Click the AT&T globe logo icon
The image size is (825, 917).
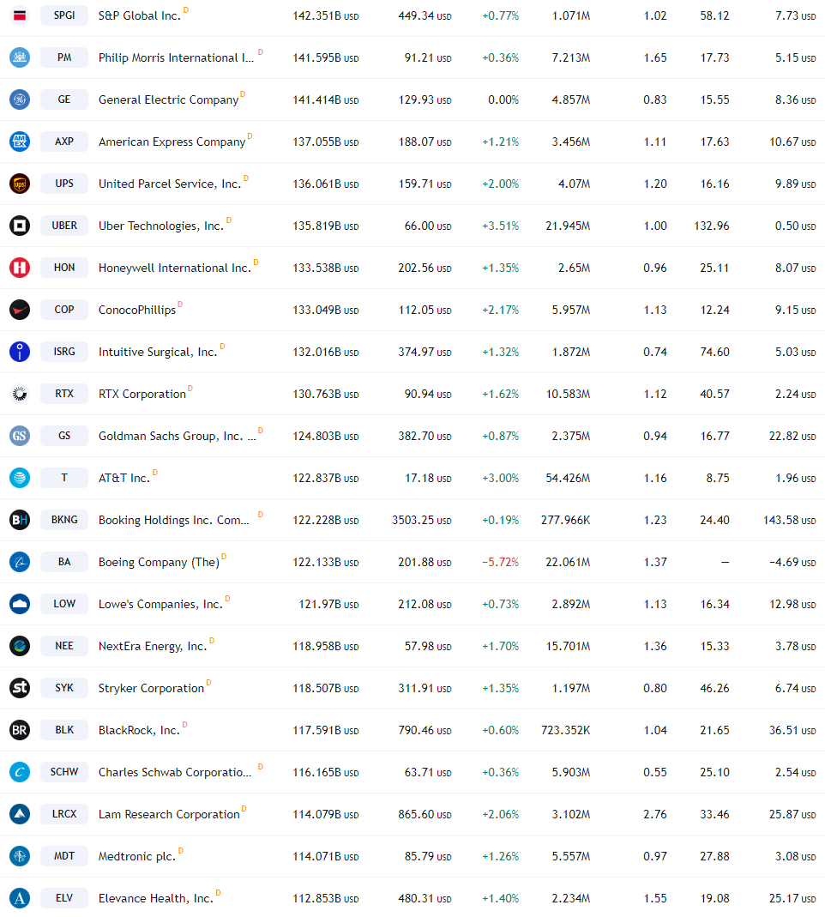coord(20,478)
